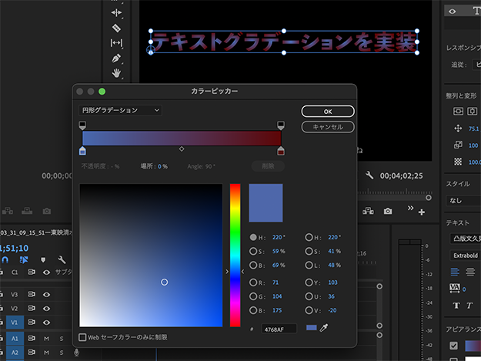The height and width of the screenshot is (361, 481).
Task: Click the eyedropper in color picker
Action: tap(325, 328)
